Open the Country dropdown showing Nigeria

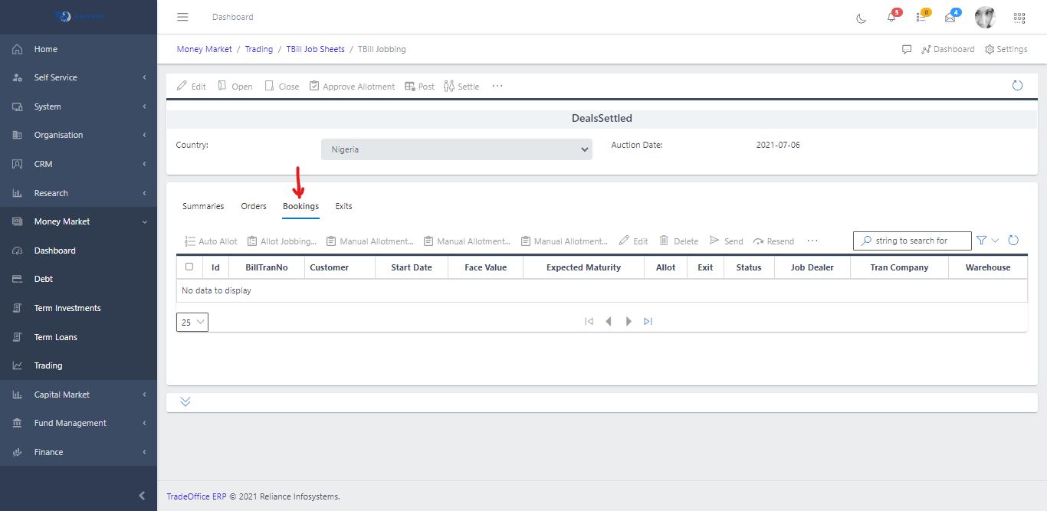(x=456, y=149)
